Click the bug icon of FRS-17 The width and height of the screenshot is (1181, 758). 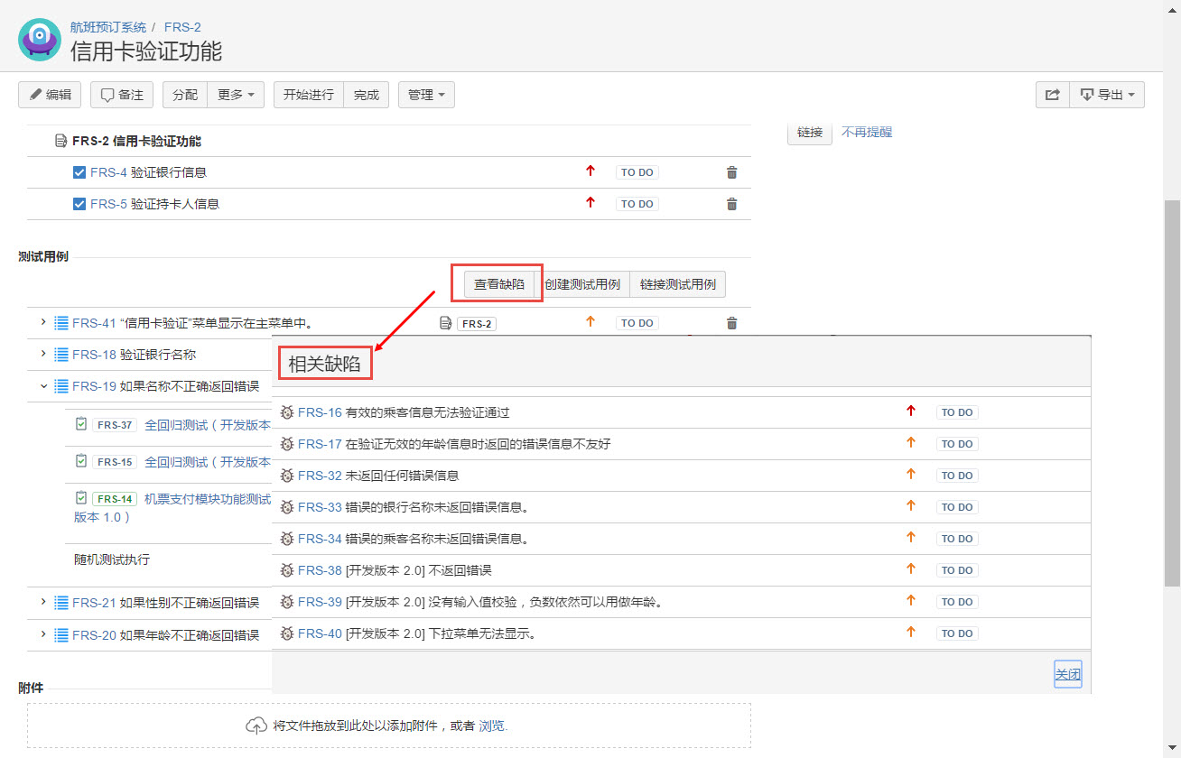pyautogui.click(x=287, y=444)
